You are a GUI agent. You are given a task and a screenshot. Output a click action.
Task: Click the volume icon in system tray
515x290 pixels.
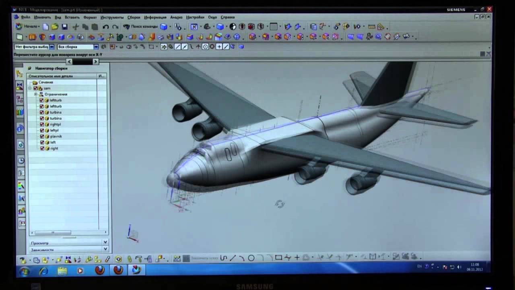click(459, 267)
